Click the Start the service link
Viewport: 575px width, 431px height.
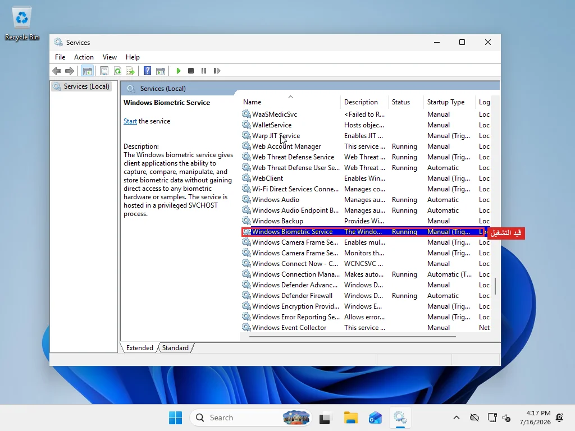click(x=130, y=121)
